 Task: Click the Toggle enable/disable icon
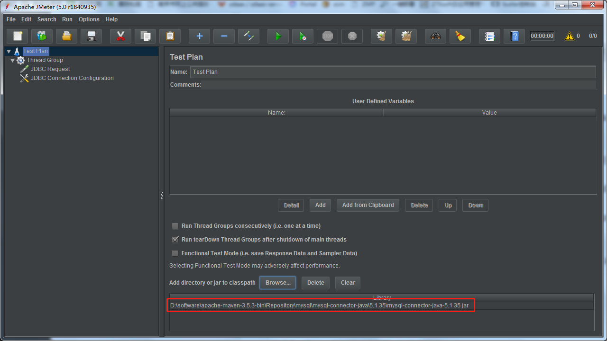[x=248, y=36]
